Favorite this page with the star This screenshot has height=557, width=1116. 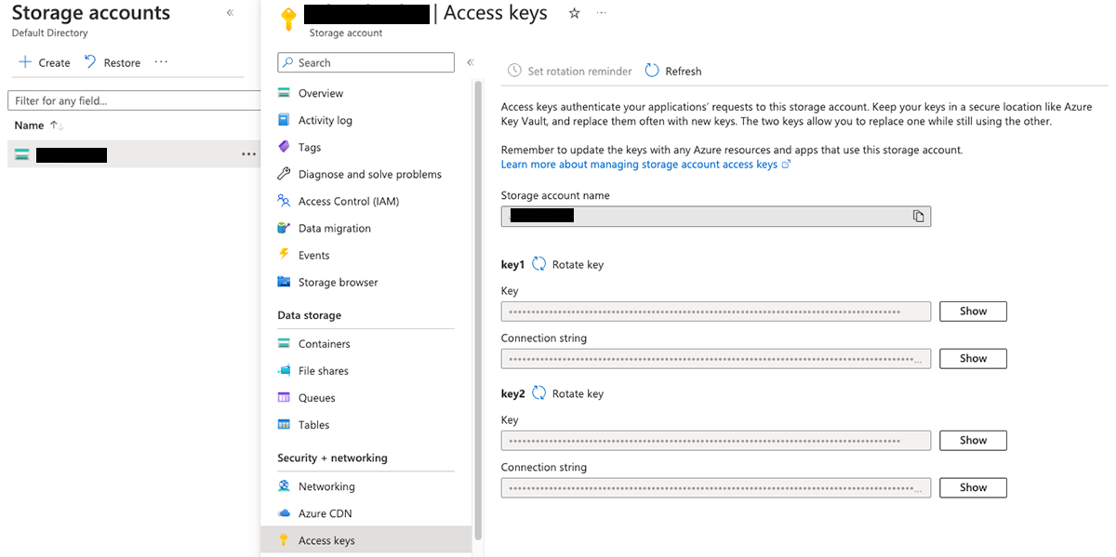(574, 14)
